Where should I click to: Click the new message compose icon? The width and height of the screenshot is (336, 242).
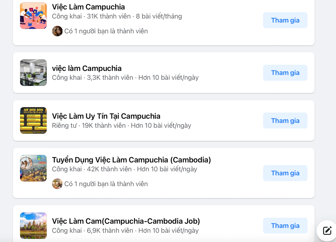pyautogui.click(x=327, y=231)
